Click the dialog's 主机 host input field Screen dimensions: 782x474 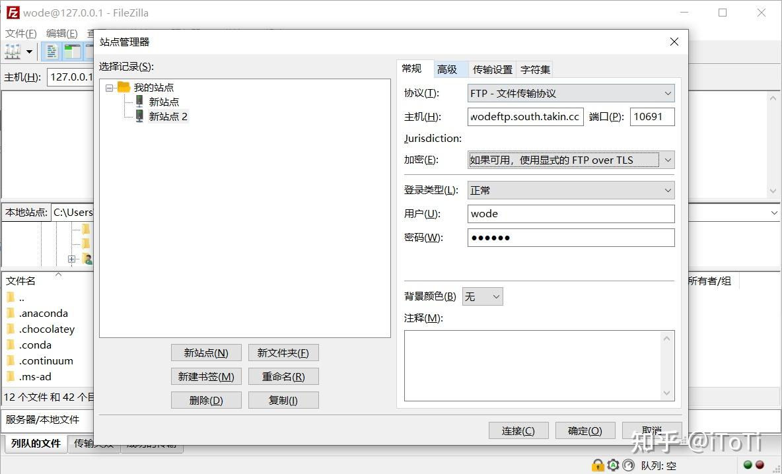(526, 117)
